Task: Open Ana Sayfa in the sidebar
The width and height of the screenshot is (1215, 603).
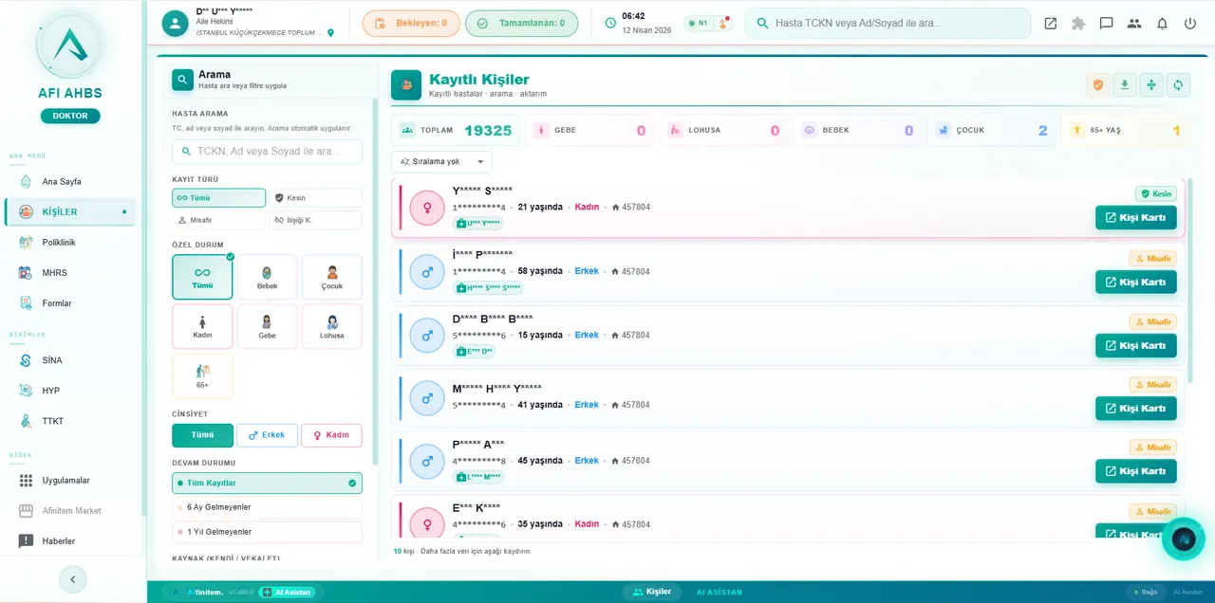Action: pos(70,181)
